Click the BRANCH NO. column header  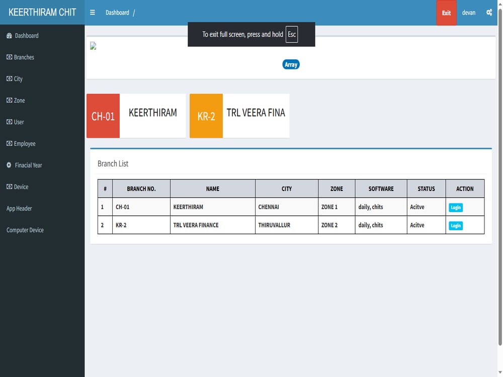(141, 189)
